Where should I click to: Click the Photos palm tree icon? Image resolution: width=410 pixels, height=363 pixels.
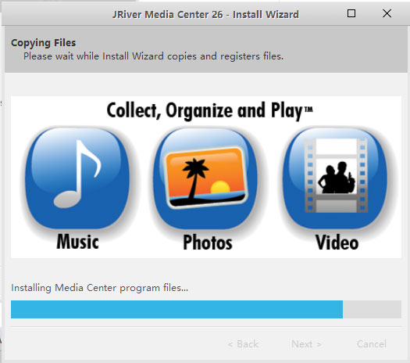coord(205,178)
